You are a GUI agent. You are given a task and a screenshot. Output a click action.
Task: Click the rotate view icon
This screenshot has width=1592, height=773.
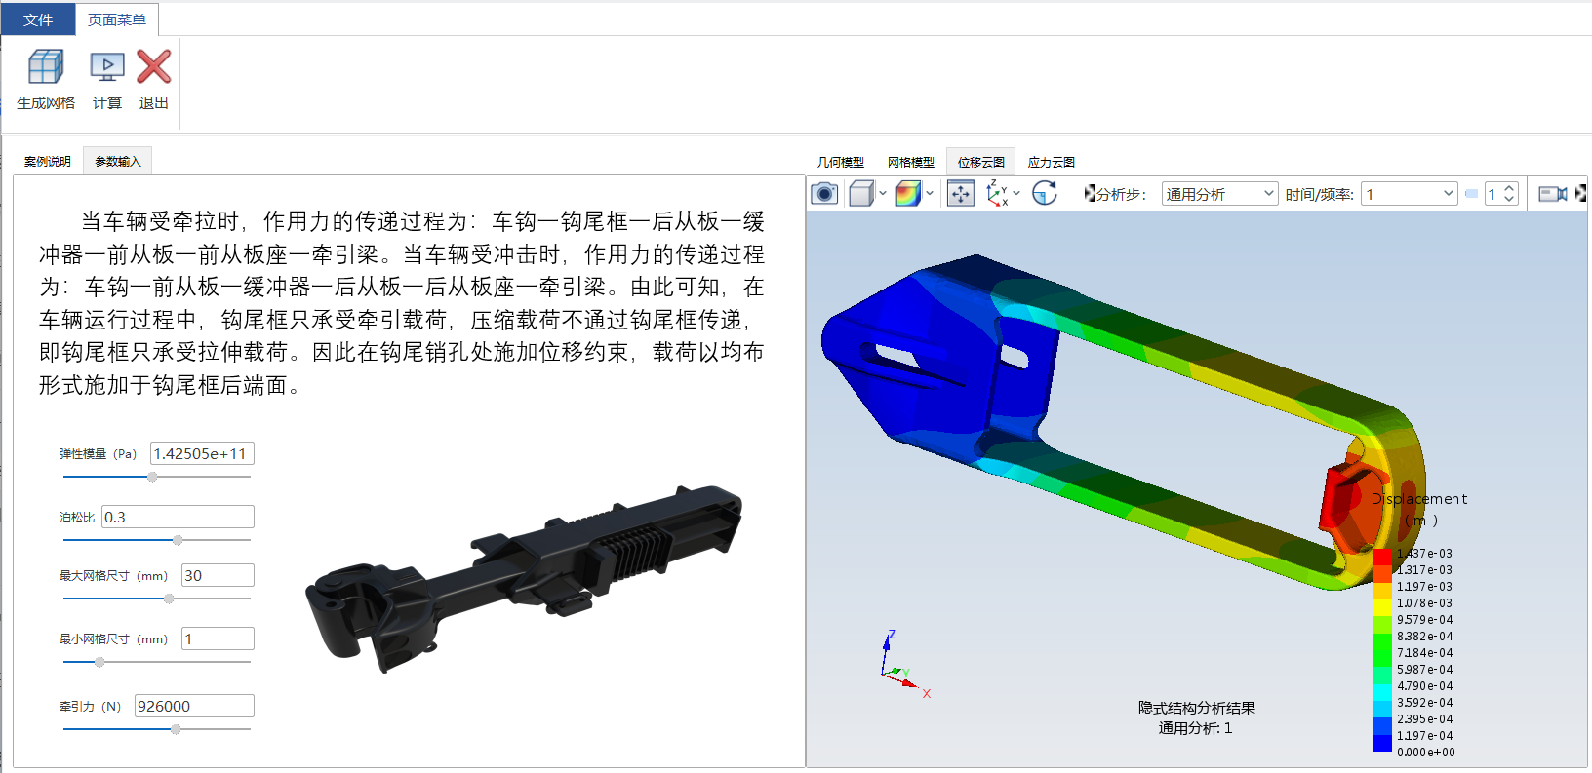pos(1045,193)
